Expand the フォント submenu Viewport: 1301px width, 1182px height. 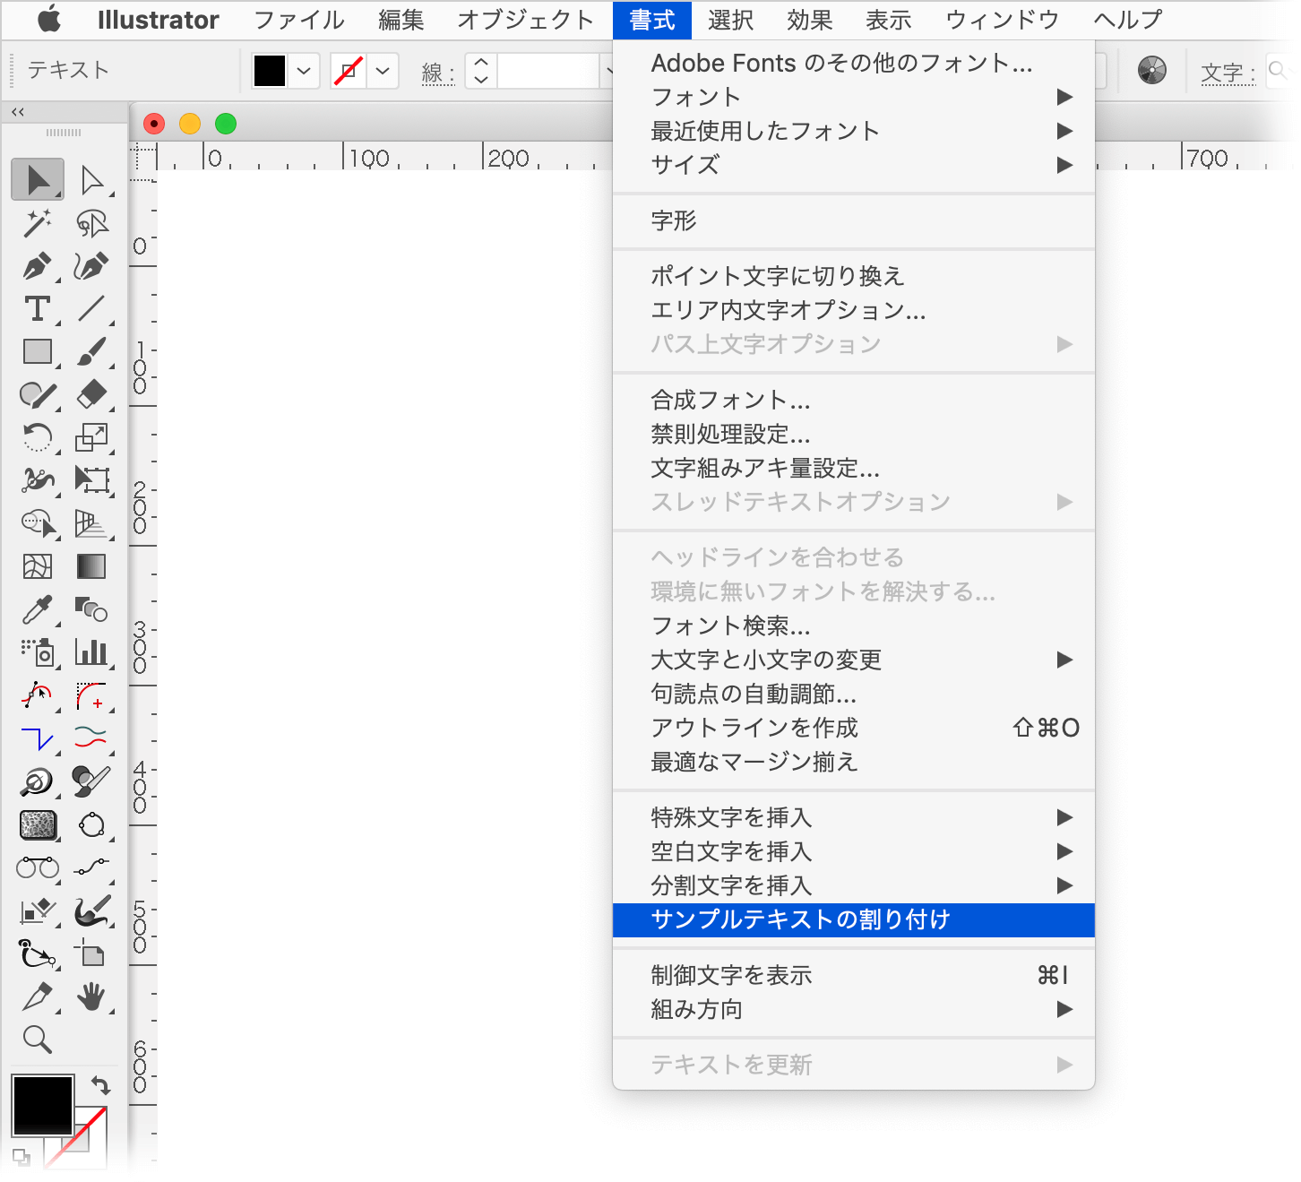tap(854, 97)
